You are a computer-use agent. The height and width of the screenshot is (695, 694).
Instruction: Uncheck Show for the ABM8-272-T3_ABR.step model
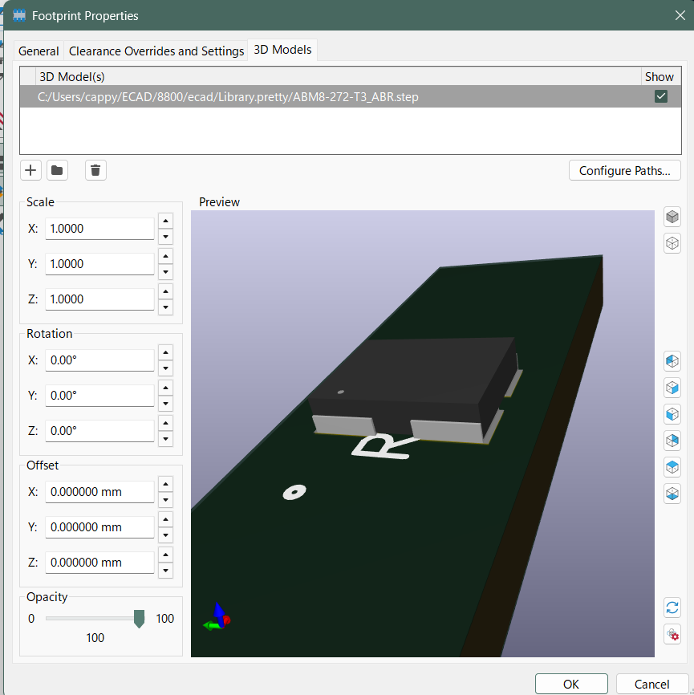tap(661, 96)
